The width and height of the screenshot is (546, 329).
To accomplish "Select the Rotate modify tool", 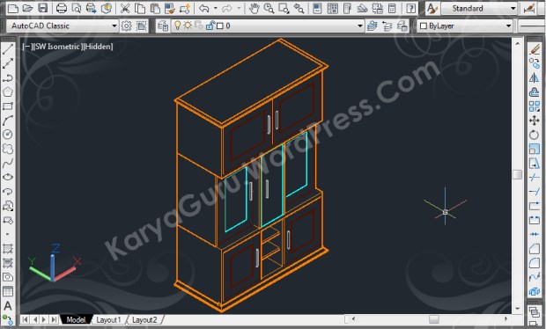I will (535, 135).
